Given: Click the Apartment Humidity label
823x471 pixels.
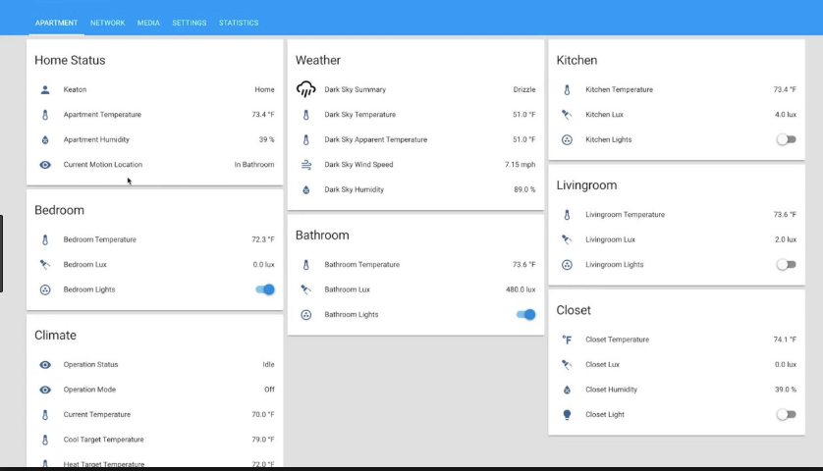Looking at the screenshot, I should 96,139.
